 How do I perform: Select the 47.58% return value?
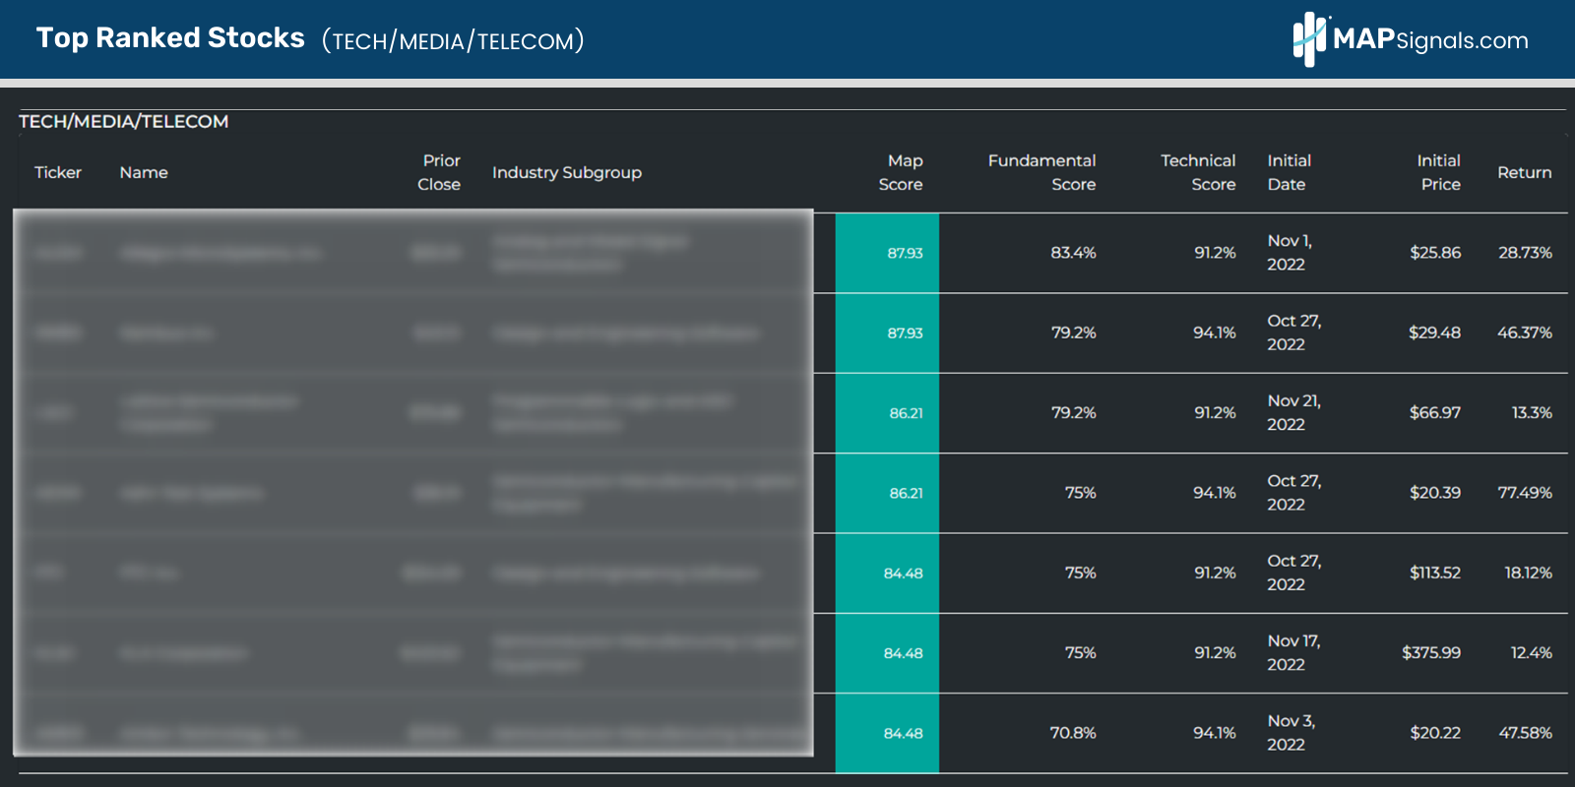pyautogui.click(x=1526, y=733)
